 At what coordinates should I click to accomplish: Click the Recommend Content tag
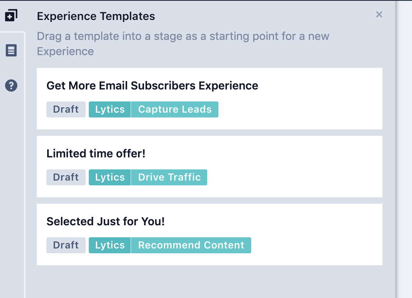click(191, 245)
